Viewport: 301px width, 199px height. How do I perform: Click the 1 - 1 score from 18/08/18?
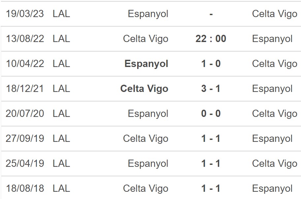click(x=211, y=188)
